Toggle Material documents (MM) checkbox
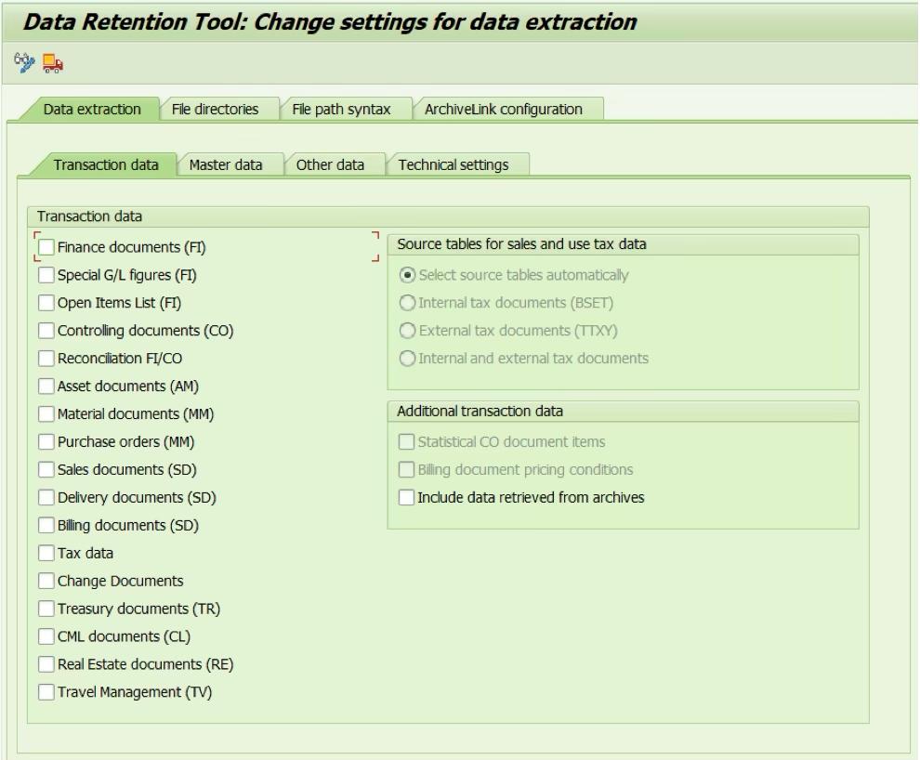 46,413
